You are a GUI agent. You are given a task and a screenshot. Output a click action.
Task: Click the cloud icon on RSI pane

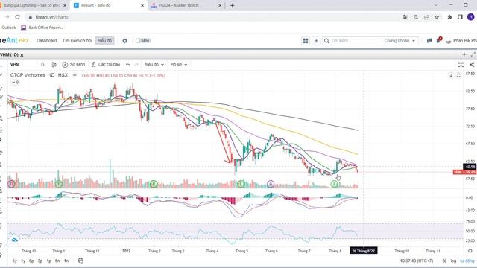[14, 240]
